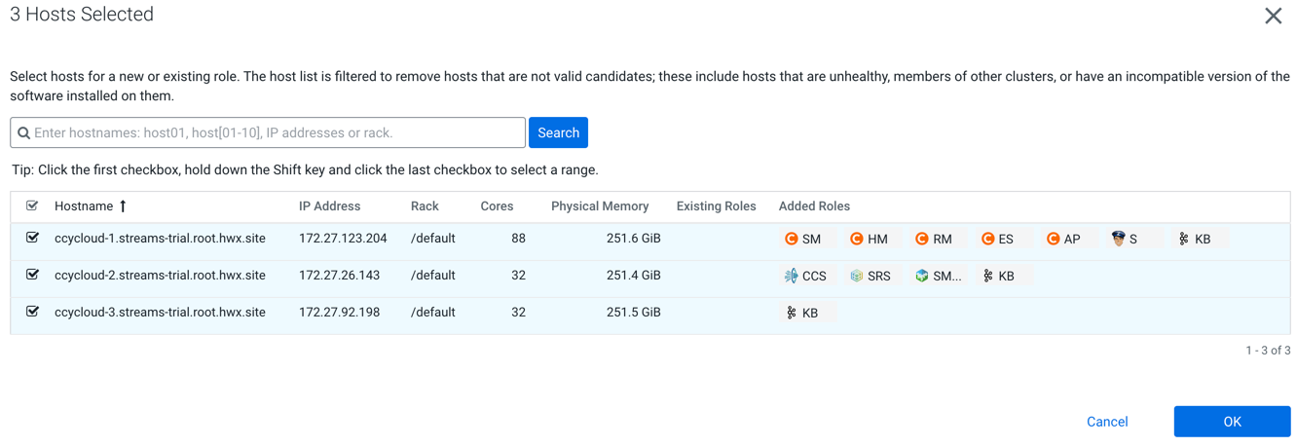
Task: Deselect the ccycloud-2 host checkbox
Action: click(x=32, y=275)
